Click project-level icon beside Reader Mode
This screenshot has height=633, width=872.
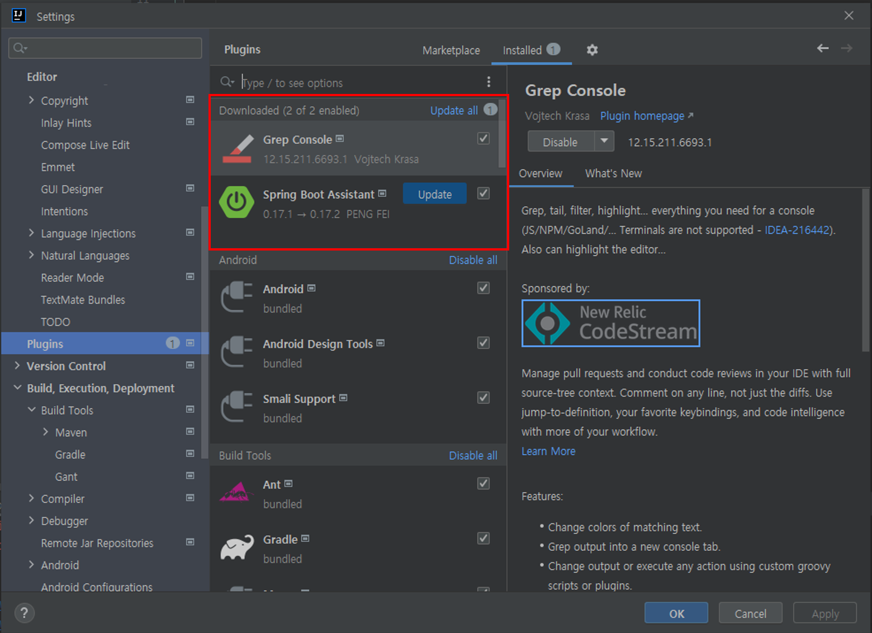click(x=190, y=277)
